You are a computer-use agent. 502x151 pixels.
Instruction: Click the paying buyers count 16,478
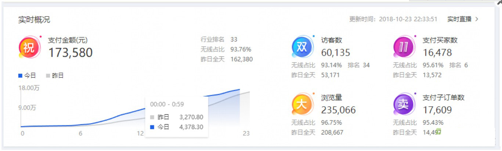coord(437,53)
